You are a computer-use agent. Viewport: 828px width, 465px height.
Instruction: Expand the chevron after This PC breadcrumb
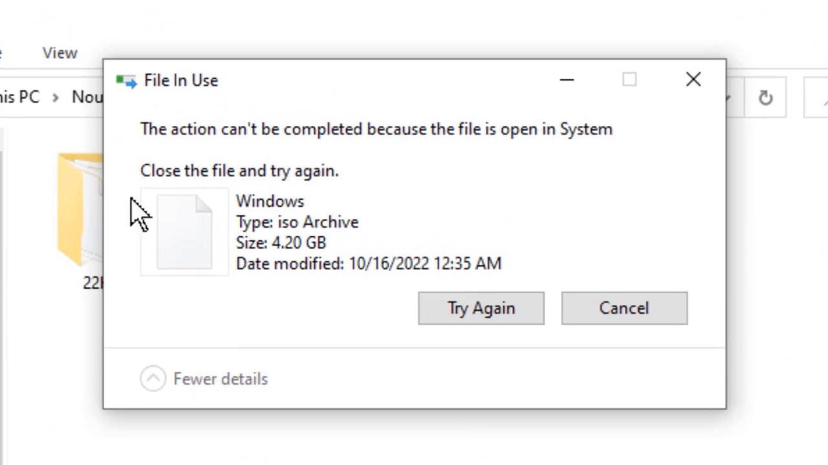tap(56, 98)
